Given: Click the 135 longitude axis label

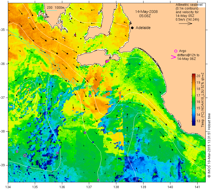Looking at the screenshot, I should 35,187.
